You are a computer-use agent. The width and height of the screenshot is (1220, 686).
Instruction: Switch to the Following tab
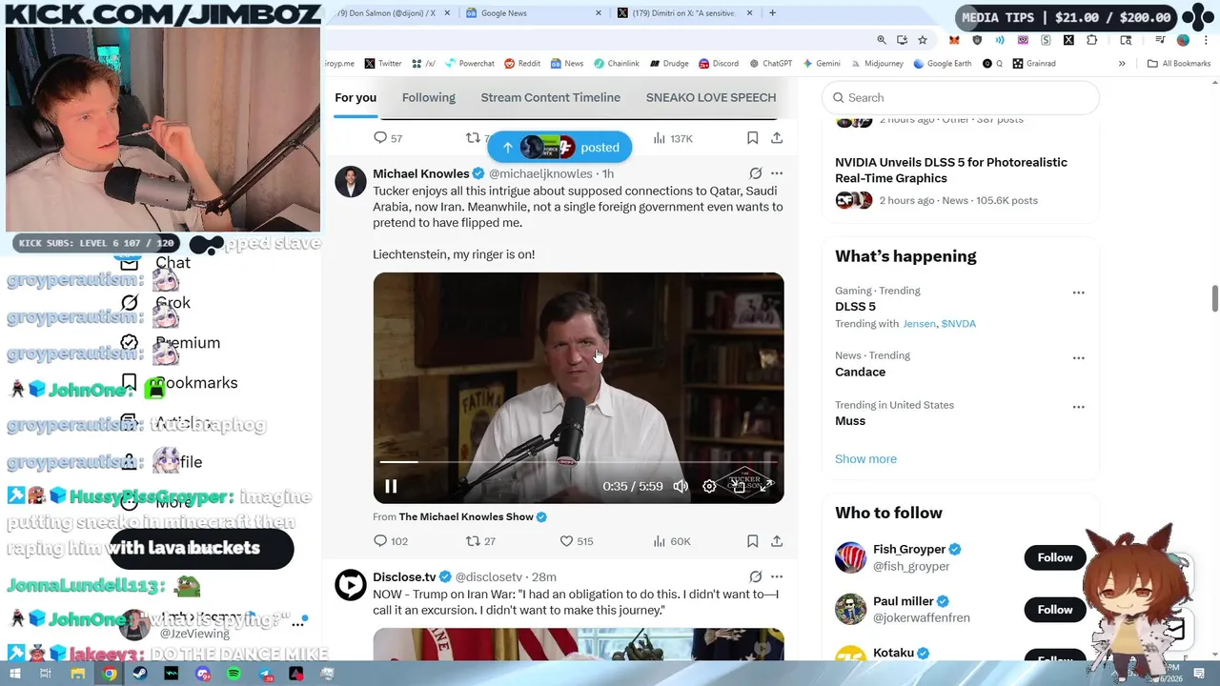click(x=428, y=97)
